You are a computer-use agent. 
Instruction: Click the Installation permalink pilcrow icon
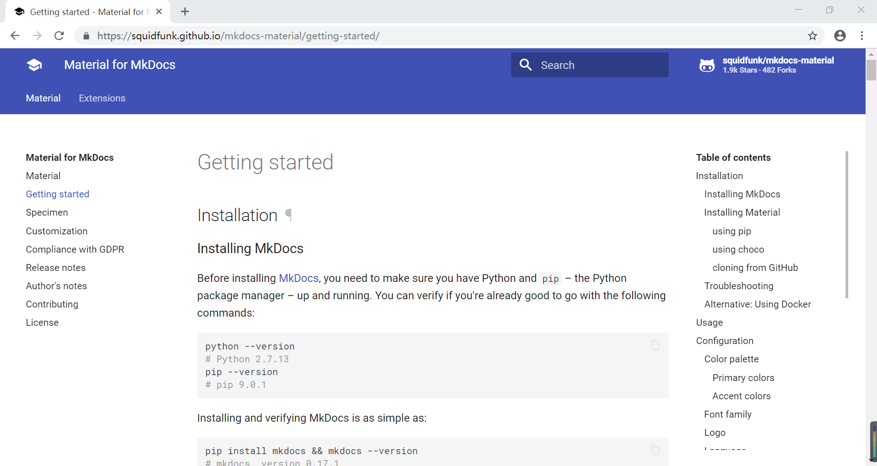click(x=289, y=215)
